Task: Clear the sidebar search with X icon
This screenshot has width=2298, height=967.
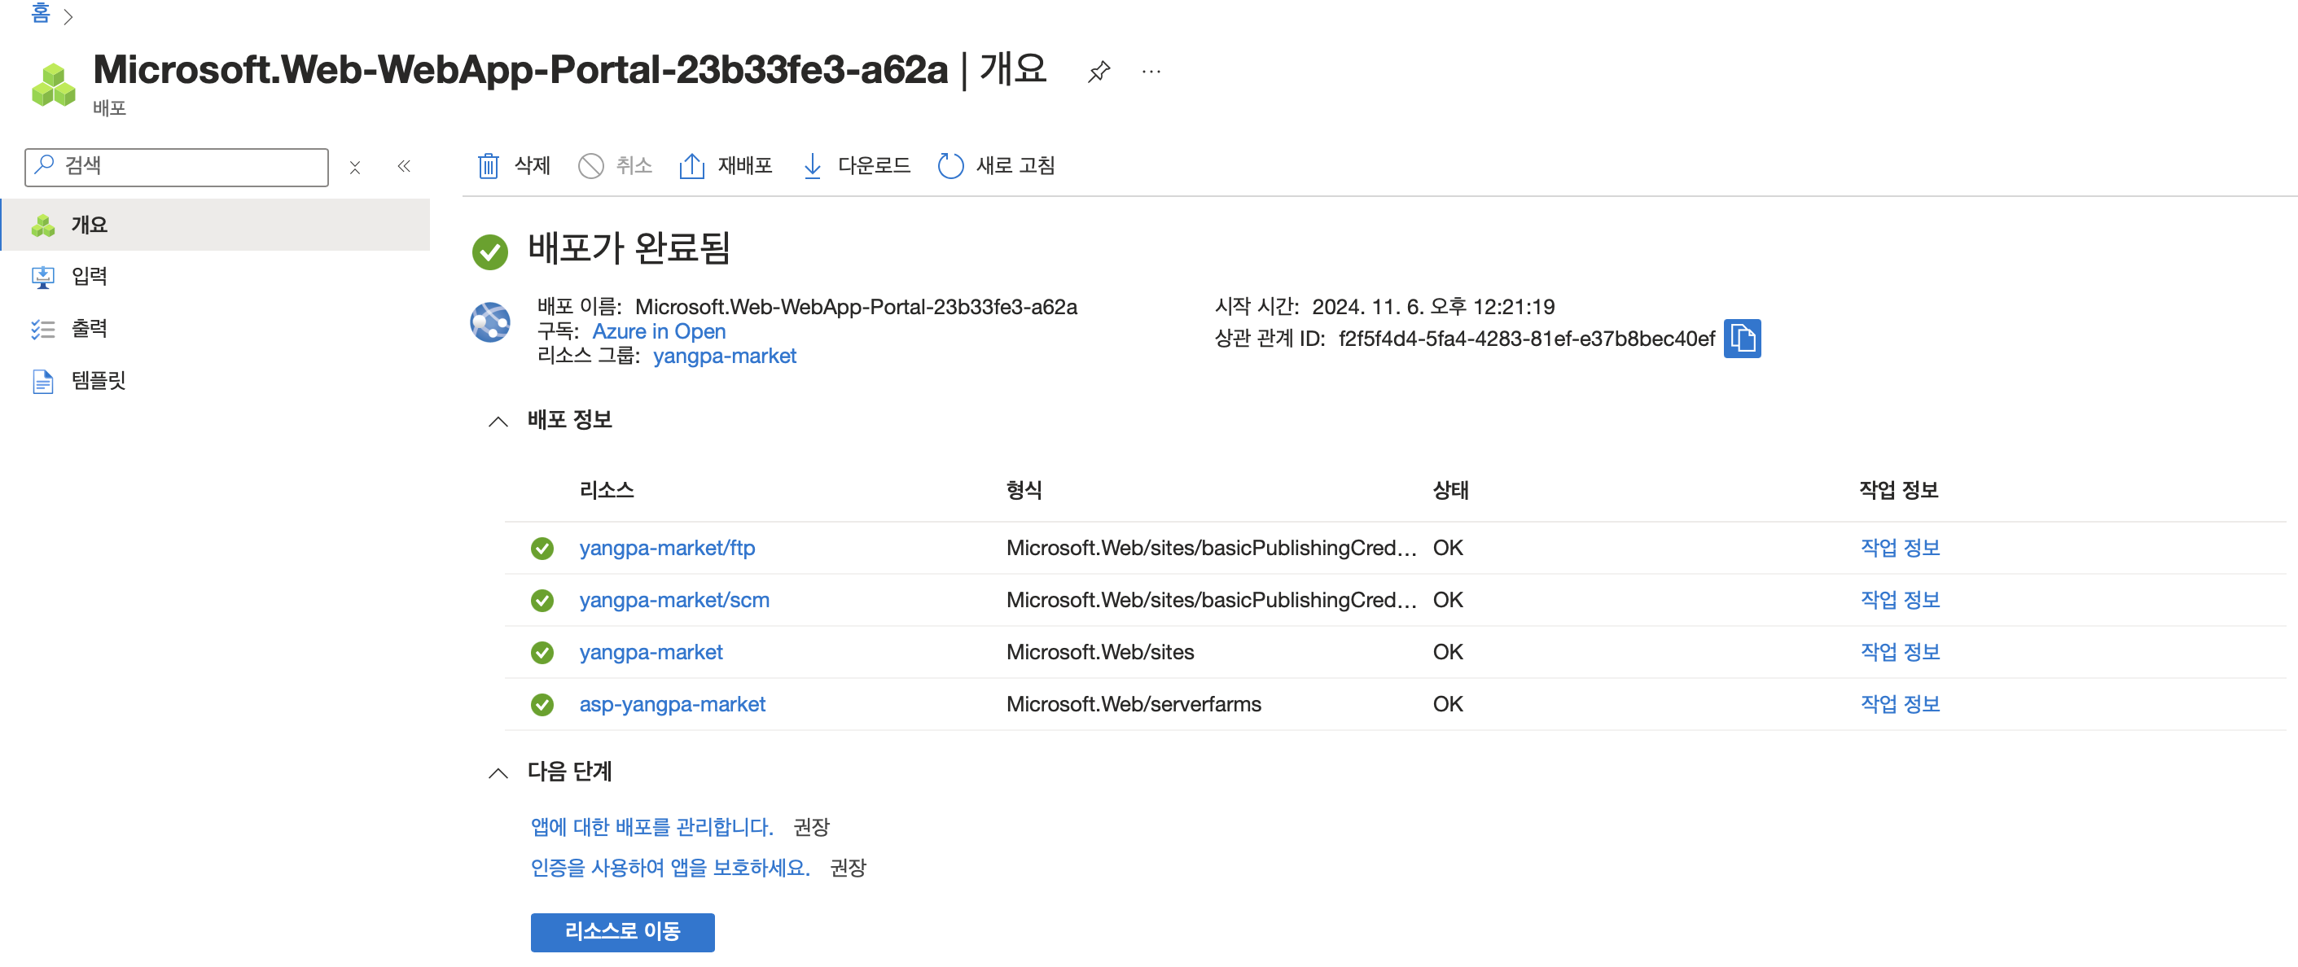Action: [x=355, y=168]
